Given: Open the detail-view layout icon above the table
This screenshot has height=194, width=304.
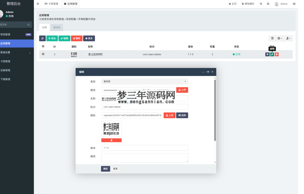Looking at the screenshot, I should click(x=272, y=38).
